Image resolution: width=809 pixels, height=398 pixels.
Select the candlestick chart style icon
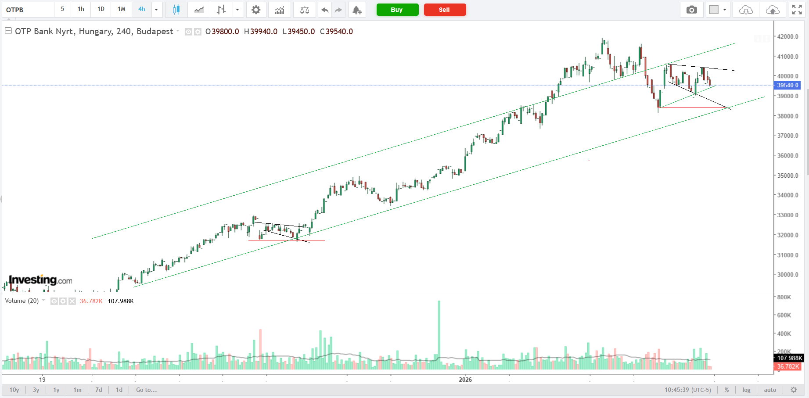point(176,10)
